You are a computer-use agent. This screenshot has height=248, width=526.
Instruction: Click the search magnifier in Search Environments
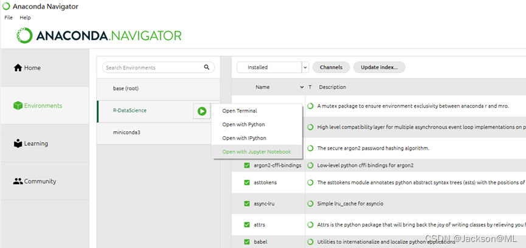point(207,67)
